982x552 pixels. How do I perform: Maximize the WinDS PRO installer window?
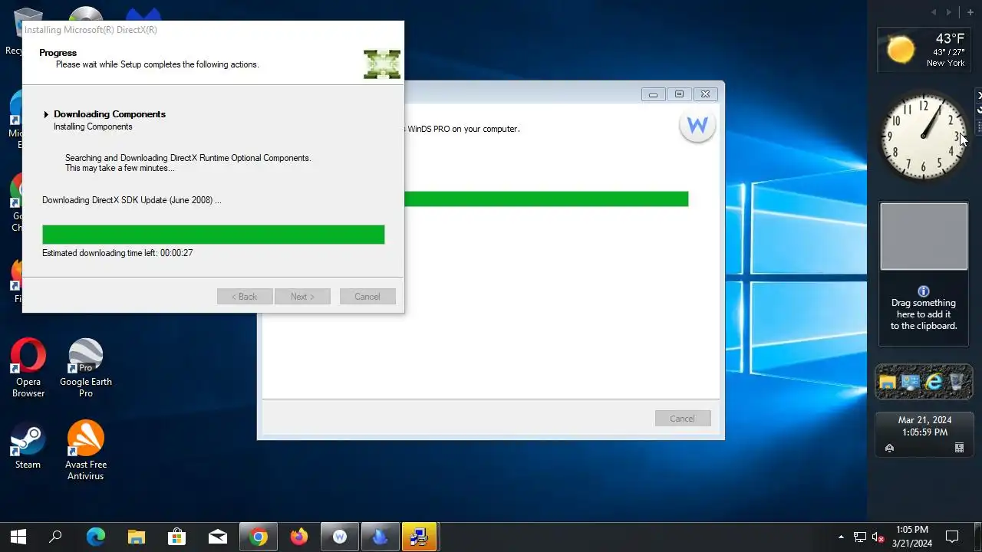[x=679, y=94]
